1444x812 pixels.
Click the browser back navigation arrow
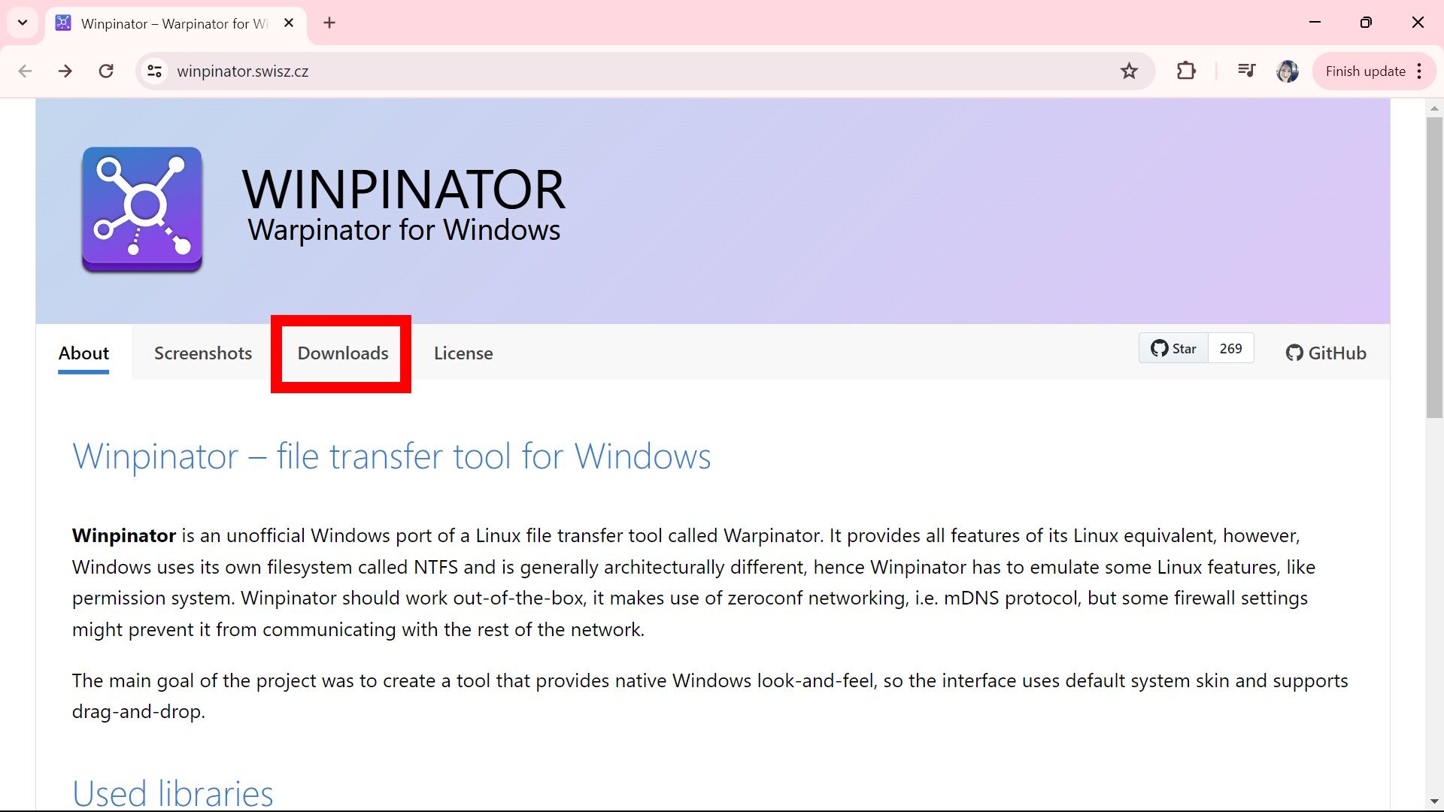click(x=24, y=71)
